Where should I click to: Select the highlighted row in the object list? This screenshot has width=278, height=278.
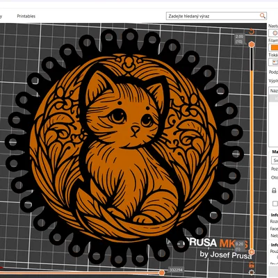click(x=274, y=98)
